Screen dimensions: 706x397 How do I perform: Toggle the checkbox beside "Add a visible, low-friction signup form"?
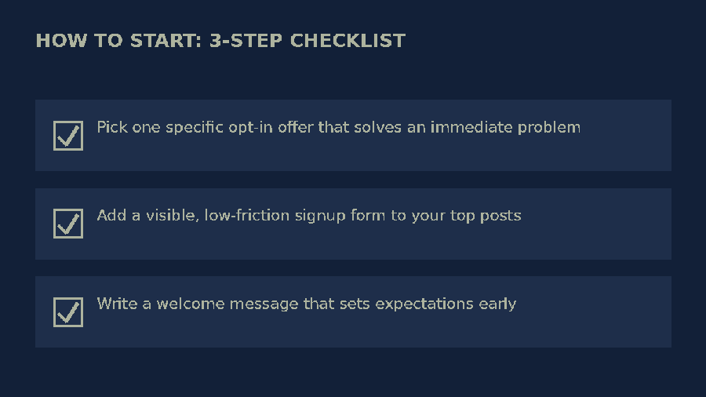tap(68, 224)
